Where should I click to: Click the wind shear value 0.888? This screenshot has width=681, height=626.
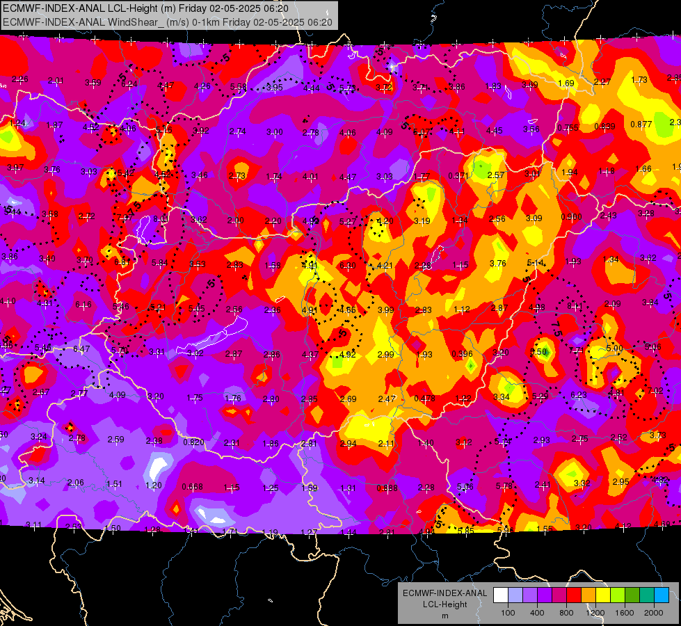(387, 488)
